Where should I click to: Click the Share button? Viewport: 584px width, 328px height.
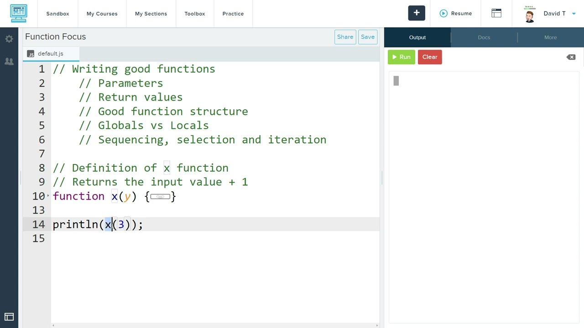point(345,37)
